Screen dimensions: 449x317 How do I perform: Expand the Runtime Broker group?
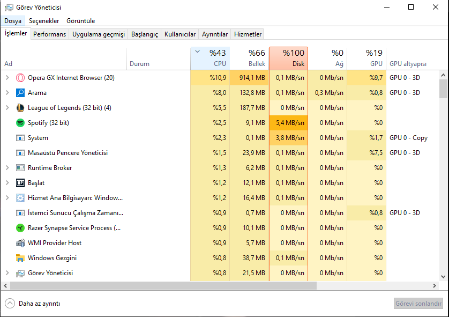click(8, 168)
